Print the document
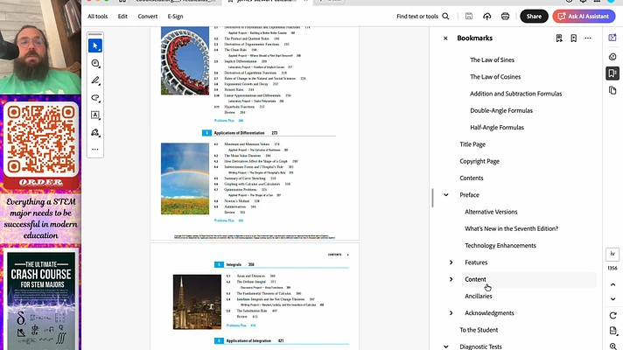Screen dimensions: 623x350 (505, 17)
